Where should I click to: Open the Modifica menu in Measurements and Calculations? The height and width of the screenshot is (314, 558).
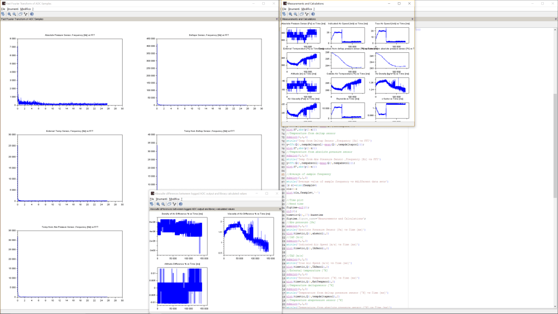point(306,9)
